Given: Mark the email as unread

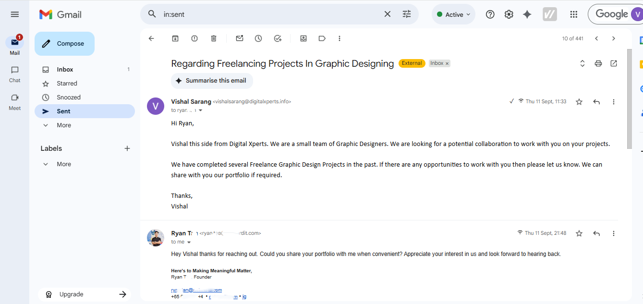Looking at the screenshot, I should (240, 38).
